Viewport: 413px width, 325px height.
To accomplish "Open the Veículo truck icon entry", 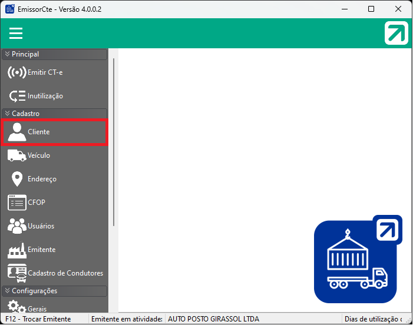I will tap(38, 155).
